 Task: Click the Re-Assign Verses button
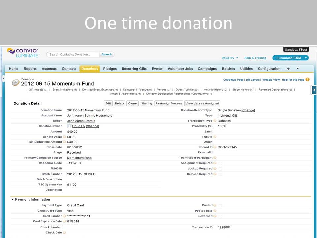pos(168,103)
